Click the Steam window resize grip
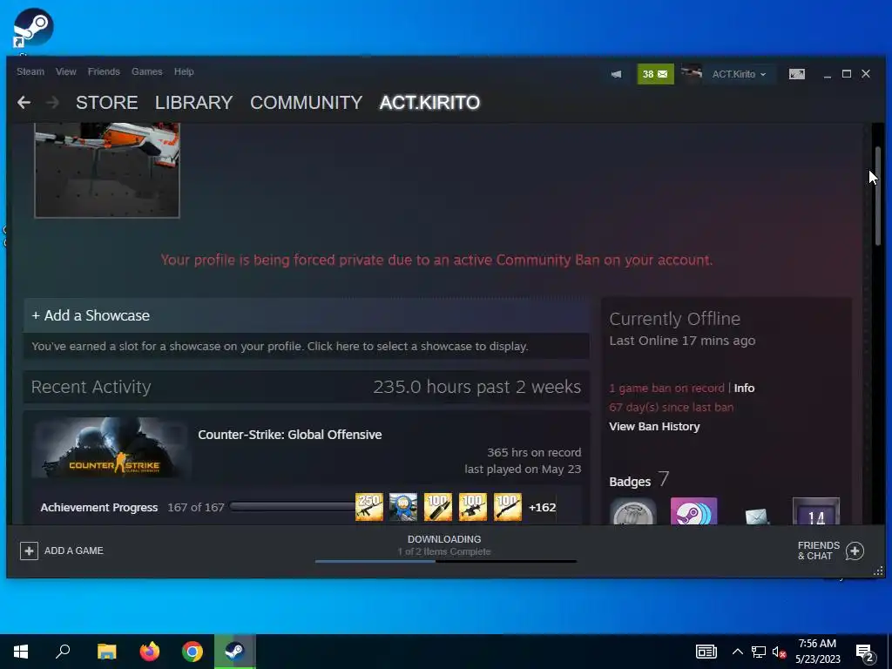This screenshot has width=892, height=669. pyautogui.click(x=878, y=571)
